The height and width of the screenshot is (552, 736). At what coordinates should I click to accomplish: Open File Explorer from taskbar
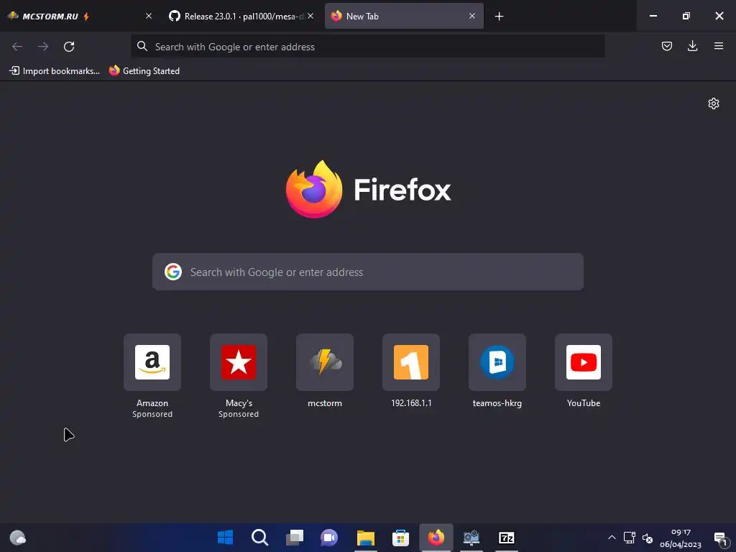pos(366,538)
